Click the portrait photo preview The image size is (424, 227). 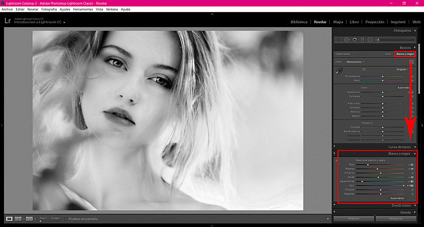(168, 120)
